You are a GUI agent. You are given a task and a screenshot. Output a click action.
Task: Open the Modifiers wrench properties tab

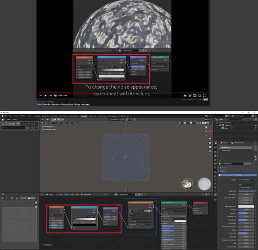215,176
